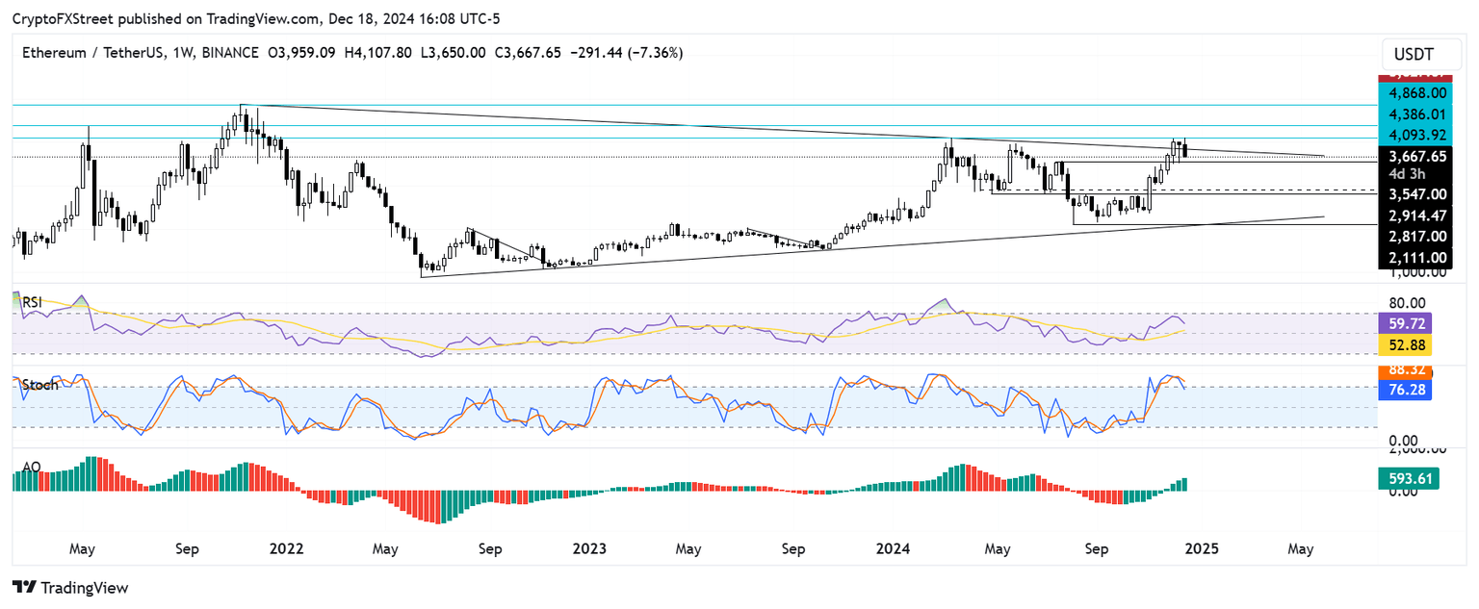Click the orange Stoch value 88.32 badge
Screen dimensions: 1479x609
pos(1406,369)
